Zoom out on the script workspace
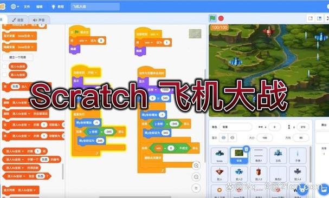The width and height of the screenshot is (329, 198). pos(196,177)
